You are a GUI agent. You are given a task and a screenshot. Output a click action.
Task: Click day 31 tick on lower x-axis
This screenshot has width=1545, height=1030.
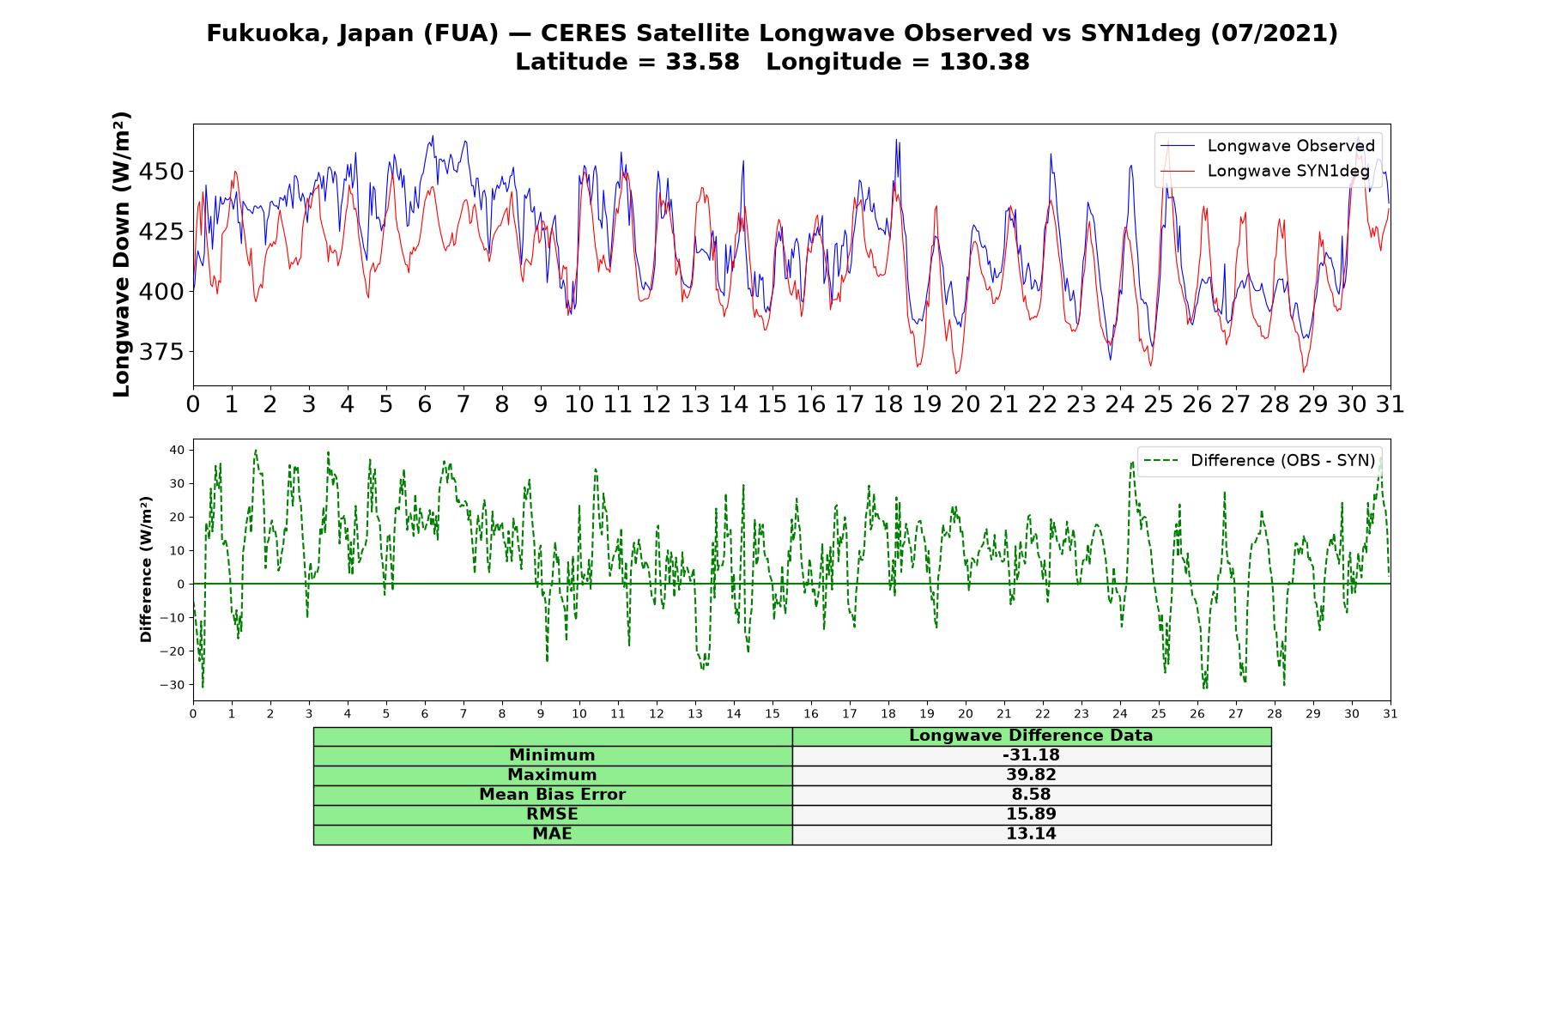tap(1390, 714)
